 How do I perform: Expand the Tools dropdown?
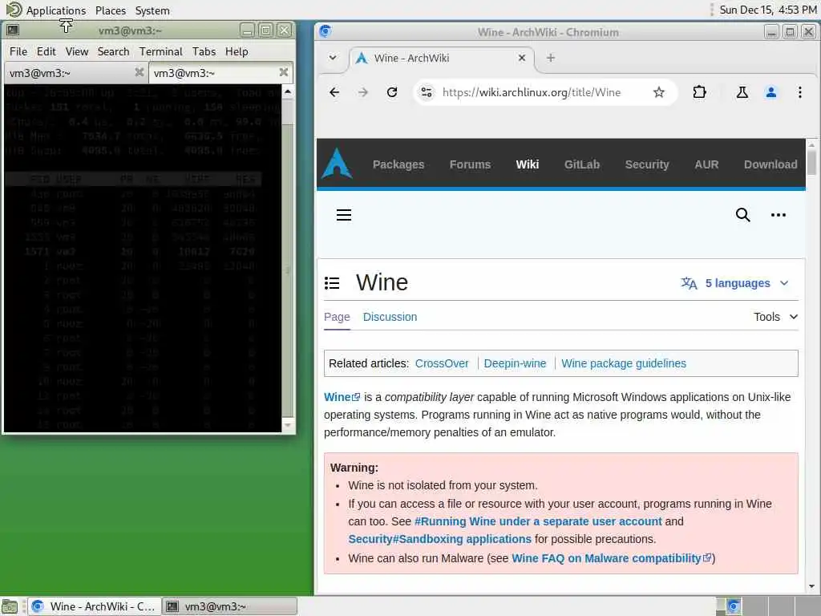[x=775, y=317]
